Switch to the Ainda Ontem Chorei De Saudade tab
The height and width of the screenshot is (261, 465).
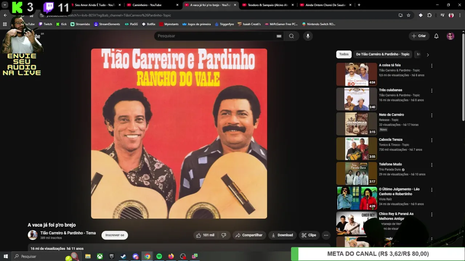(x=325, y=5)
